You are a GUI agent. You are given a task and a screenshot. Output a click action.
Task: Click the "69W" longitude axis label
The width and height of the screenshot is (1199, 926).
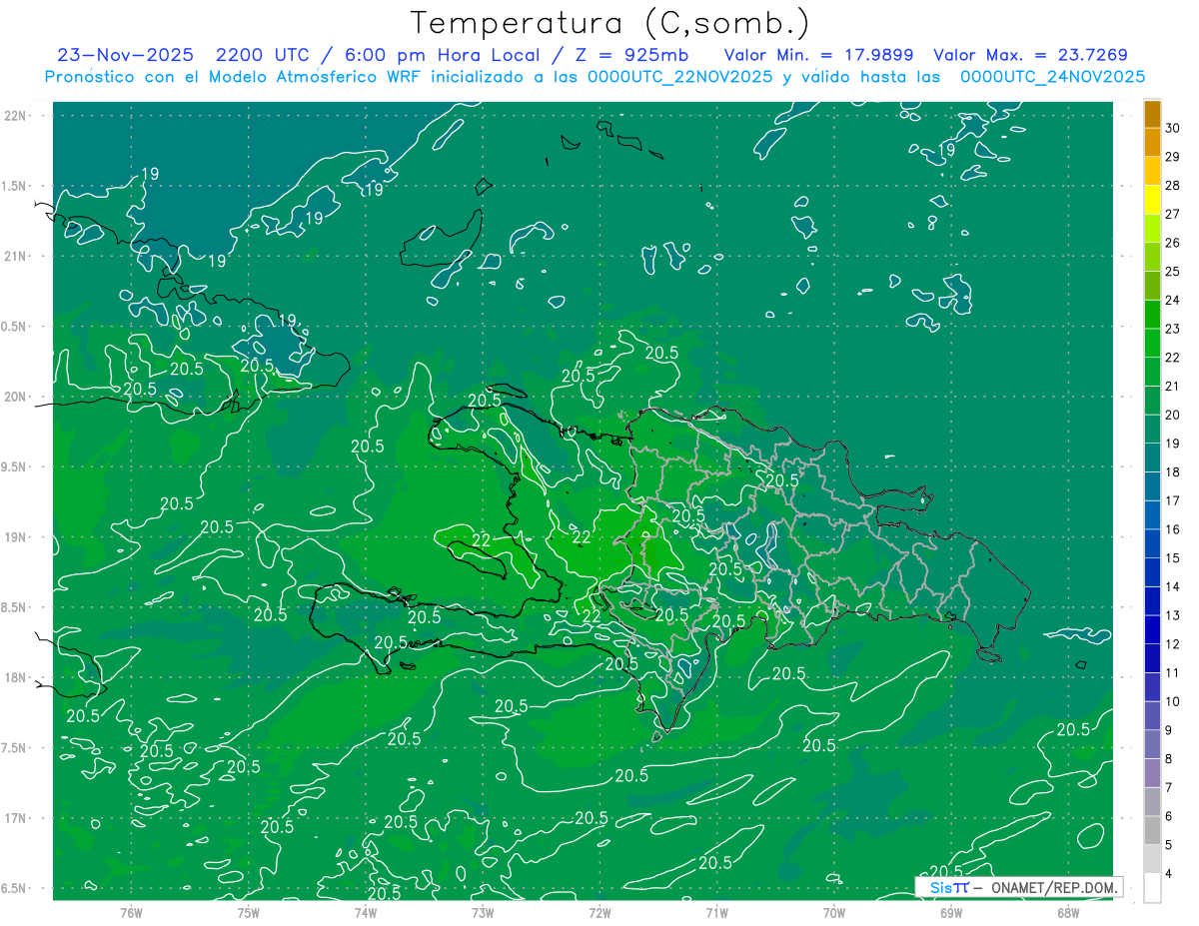pyautogui.click(x=951, y=912)
